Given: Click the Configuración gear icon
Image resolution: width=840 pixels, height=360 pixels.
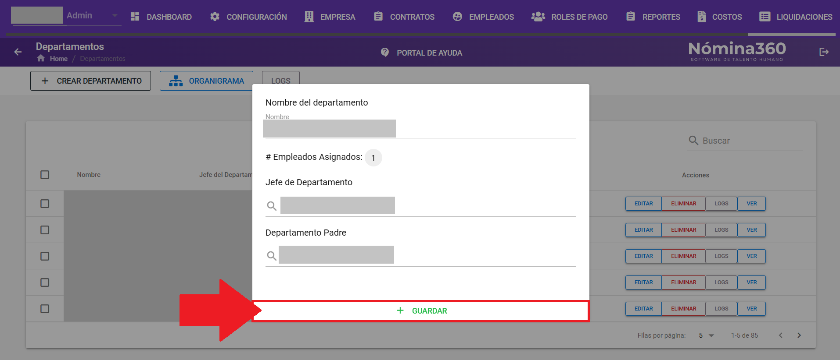Looking at the screenshot, I should tap(215, 17).
